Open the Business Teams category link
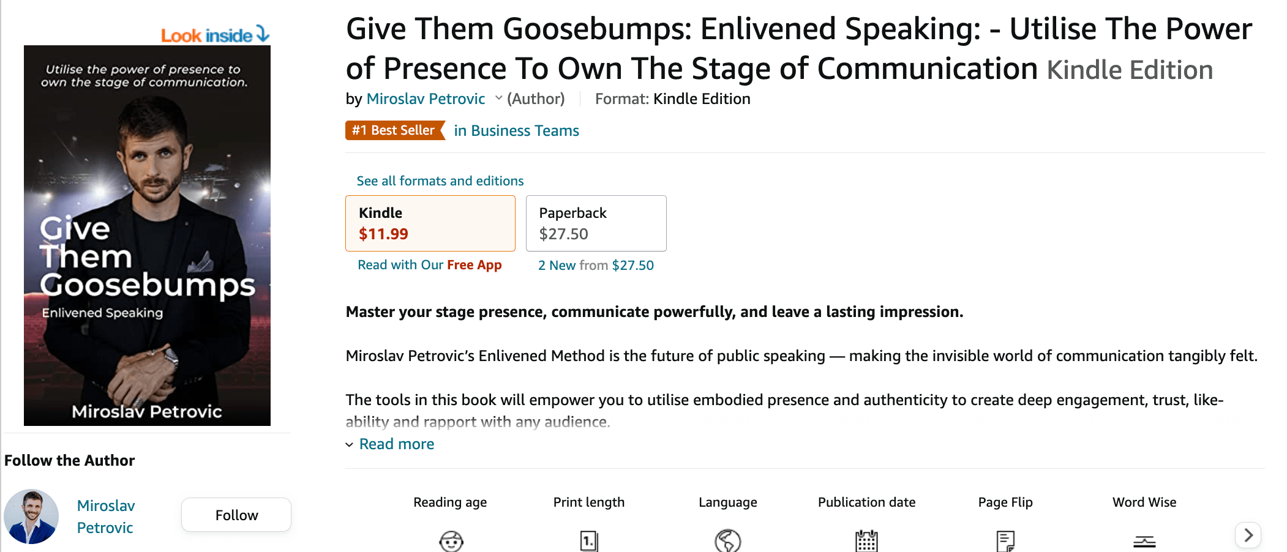This screenshot has height=552, width=1287. (516, 131)
